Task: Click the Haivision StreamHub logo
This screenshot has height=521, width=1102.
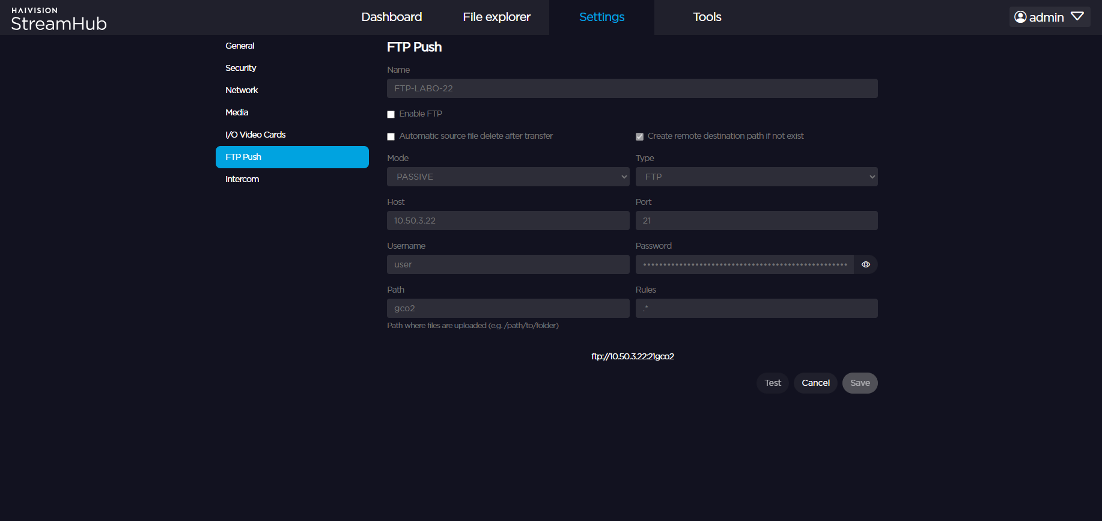Action: (59, 19)
